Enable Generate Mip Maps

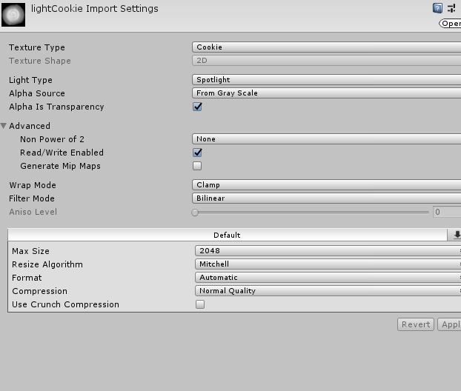coord(197,166)
